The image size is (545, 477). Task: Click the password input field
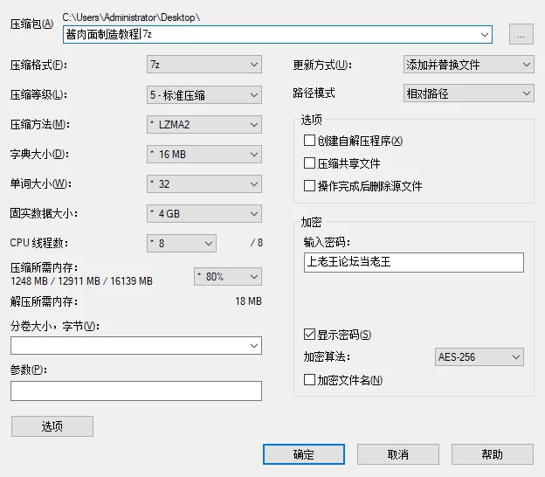[x=413, y=262]
